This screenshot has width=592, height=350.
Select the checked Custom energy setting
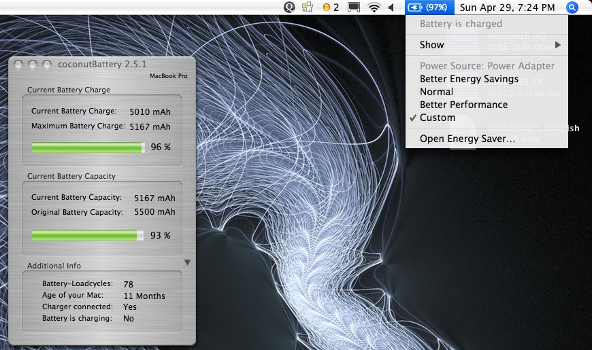(438, 118)
